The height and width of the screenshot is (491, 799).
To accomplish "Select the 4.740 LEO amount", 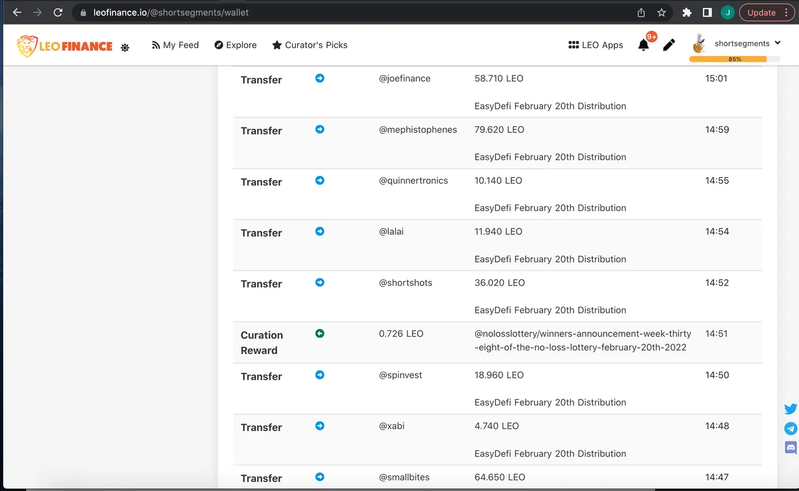I will tap(496, 426).
